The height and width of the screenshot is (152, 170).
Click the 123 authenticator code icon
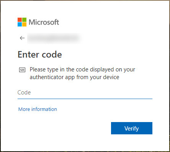click(x=22, y=70)
